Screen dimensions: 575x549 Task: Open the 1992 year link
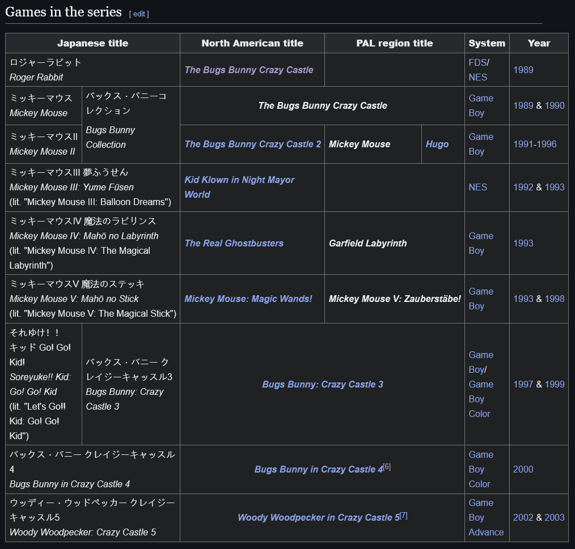pos(523,187)
